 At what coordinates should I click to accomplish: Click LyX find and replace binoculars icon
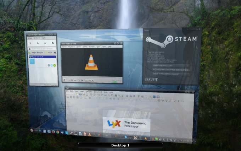click(x=116, y=96)
